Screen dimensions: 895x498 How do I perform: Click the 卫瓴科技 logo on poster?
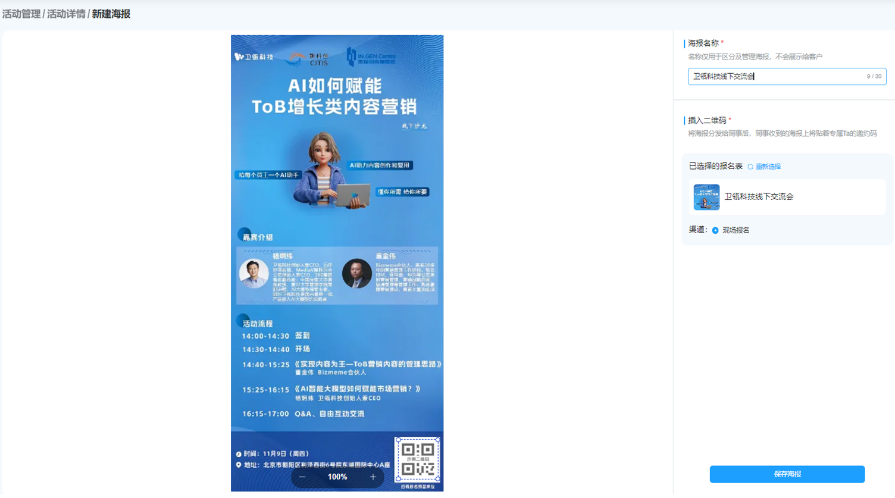(x=254, y=57)
